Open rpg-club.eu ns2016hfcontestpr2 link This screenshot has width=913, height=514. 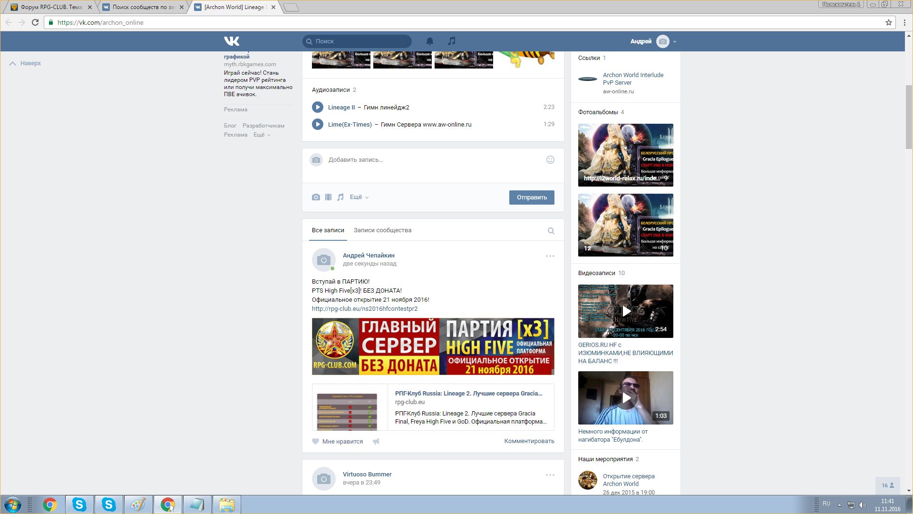(364, 309)
